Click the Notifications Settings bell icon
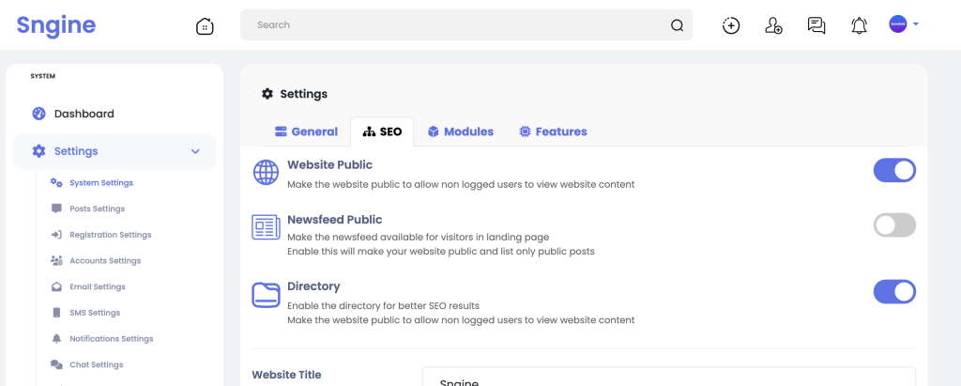961x386 pixels. point(56,339)
